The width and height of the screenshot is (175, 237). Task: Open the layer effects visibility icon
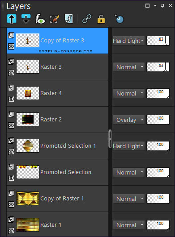(40, 19)
